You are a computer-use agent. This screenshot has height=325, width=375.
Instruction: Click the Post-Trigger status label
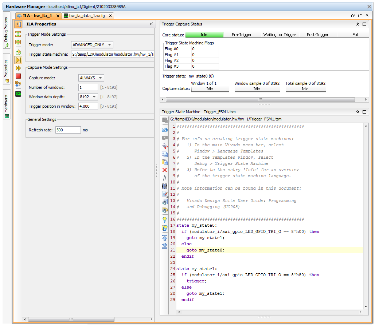[318, 35]
